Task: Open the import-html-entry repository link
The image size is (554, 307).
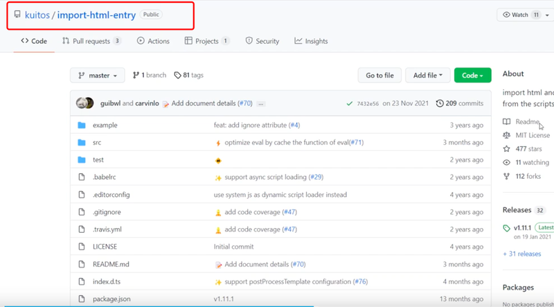Action: click(x=96, y=15)
